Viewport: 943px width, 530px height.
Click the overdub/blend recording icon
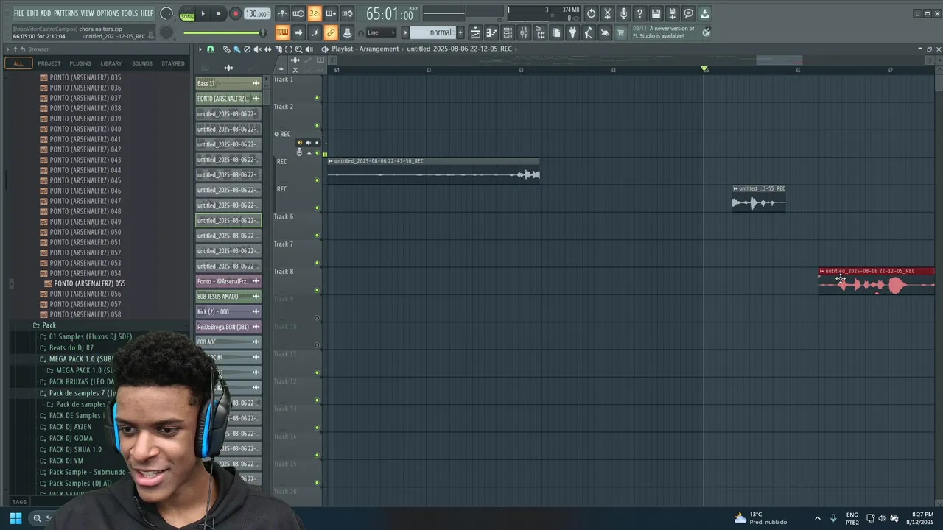pos(331,13)
